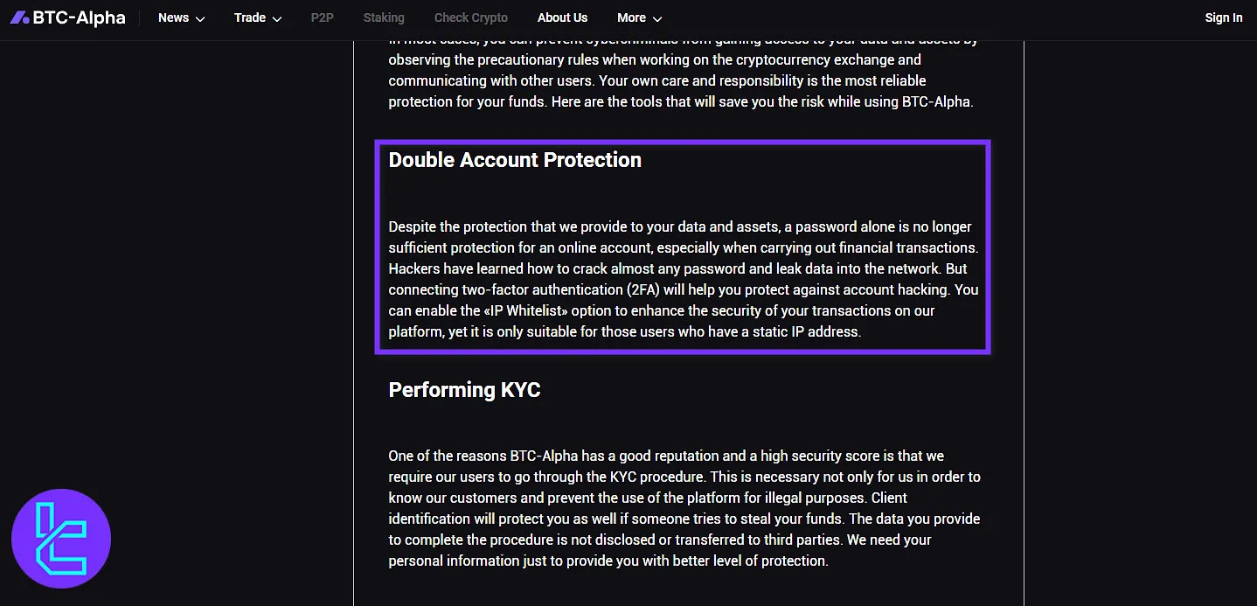Click the BTC-Alpha wordmark text
Image resolution: width=1257 pixels, height=606 pixels.
(x=77, y=17)
